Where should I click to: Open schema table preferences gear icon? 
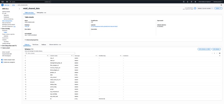(x=220, y=53)
